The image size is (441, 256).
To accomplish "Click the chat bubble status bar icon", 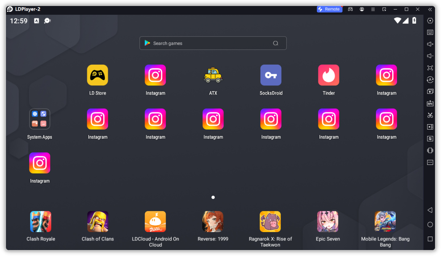I will pyautogui.click(x=47, y=21).
